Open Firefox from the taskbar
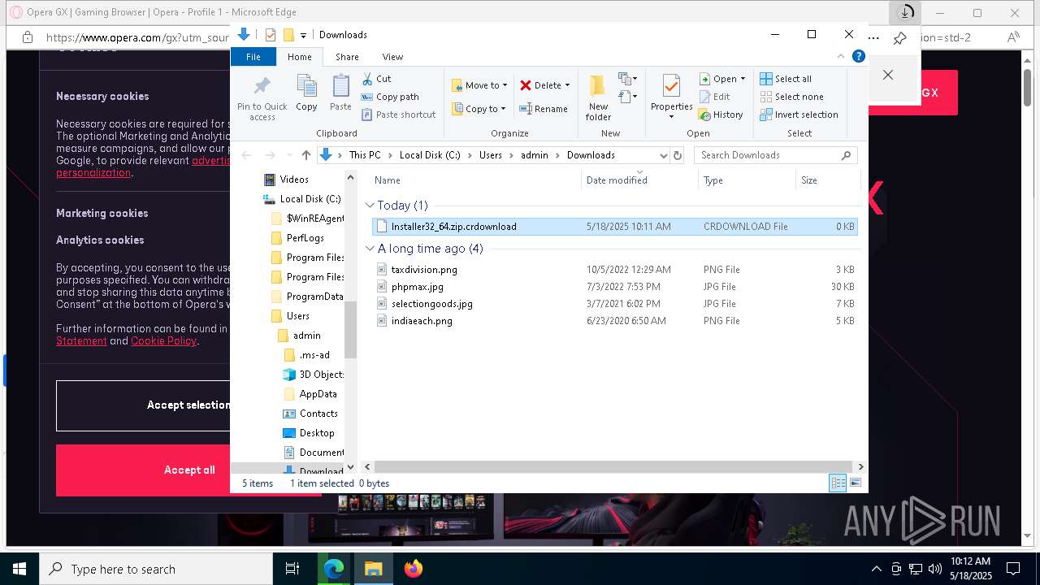Image resolution: width=1040 pixels, height=585 pixels. 413,569
